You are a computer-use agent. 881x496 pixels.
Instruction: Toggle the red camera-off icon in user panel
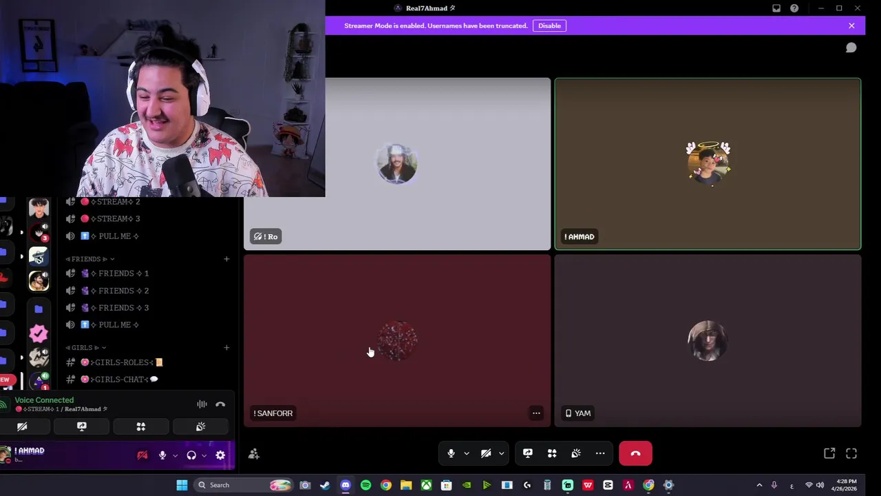[142, 455]
